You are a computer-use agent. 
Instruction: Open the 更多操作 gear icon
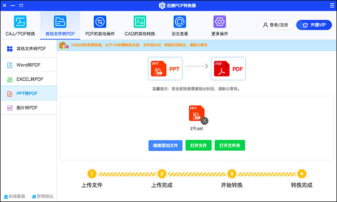pyautogui.click(x=219, y=22)
